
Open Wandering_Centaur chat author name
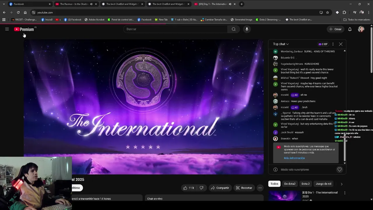291,51
